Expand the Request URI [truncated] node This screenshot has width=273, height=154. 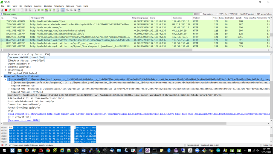(9, 89)
